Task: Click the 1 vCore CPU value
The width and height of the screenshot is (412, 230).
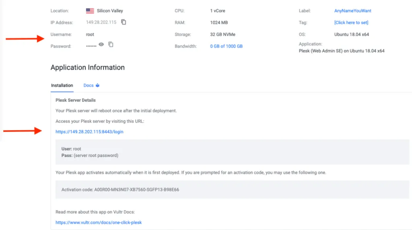Action: point(218,11)
